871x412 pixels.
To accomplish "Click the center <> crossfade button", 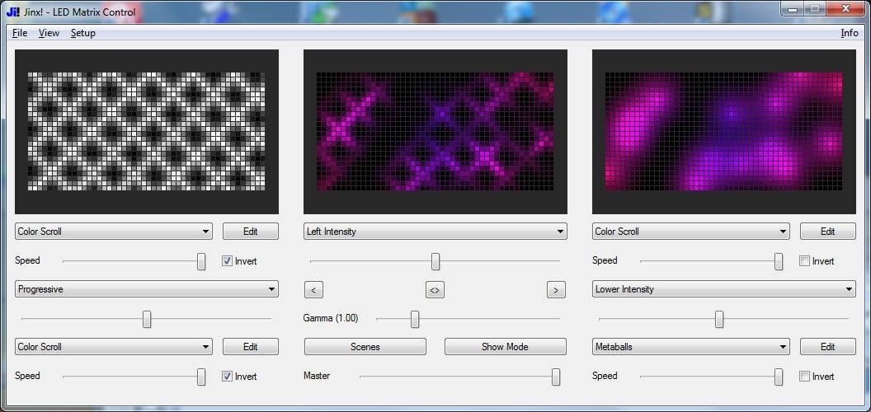I will (435, 289).
